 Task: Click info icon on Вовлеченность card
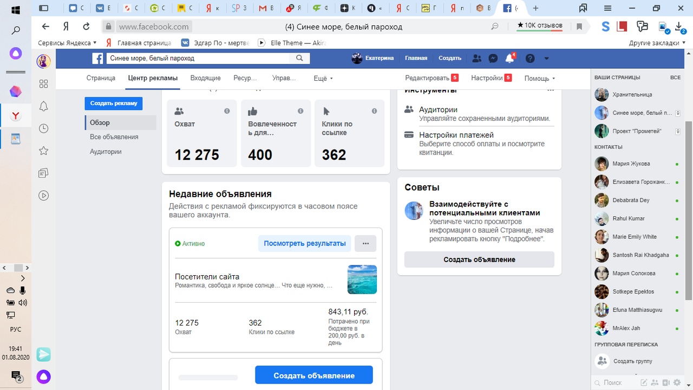pos(300,111)
